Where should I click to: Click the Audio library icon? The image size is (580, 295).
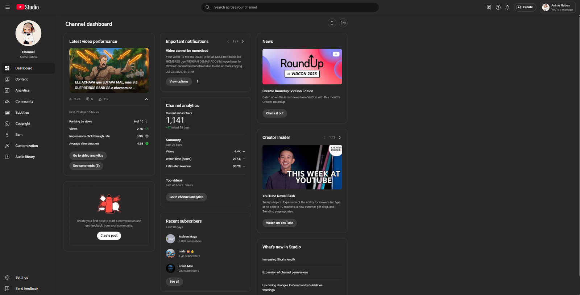coord(7,157)
